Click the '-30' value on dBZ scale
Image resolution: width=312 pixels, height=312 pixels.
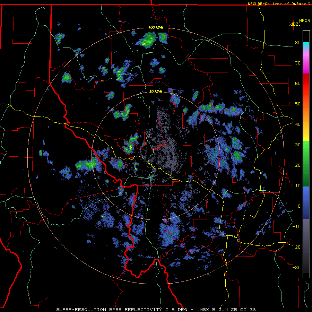point(296,267)
